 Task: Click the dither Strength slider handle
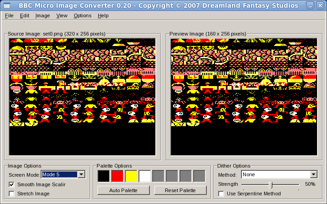click(271, 185)
